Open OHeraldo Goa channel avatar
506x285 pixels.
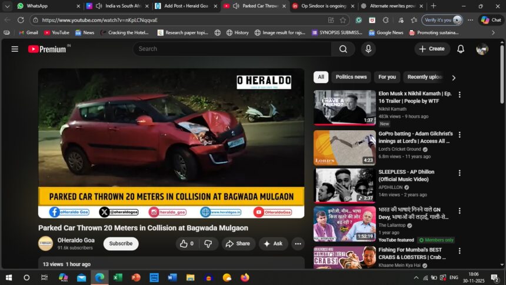(x=45, y=244)
